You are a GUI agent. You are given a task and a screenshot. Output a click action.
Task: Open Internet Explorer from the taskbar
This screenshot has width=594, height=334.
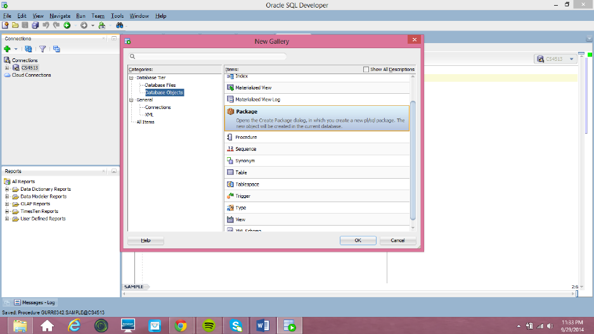tap(74, 326)
